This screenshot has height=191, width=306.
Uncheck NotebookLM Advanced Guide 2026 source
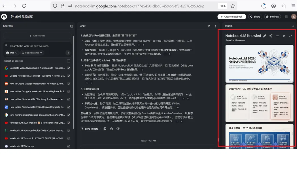[69, 130]
